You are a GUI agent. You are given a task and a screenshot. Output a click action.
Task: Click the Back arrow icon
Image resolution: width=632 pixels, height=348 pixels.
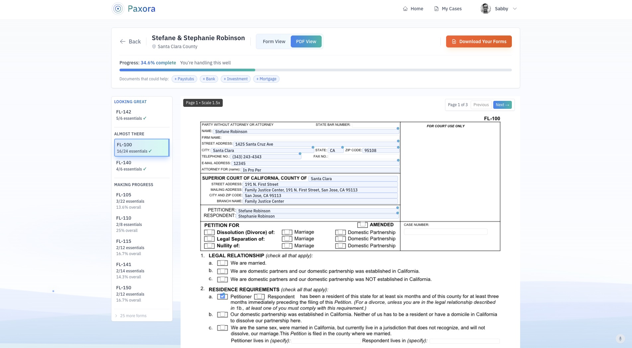click(123, 41)
